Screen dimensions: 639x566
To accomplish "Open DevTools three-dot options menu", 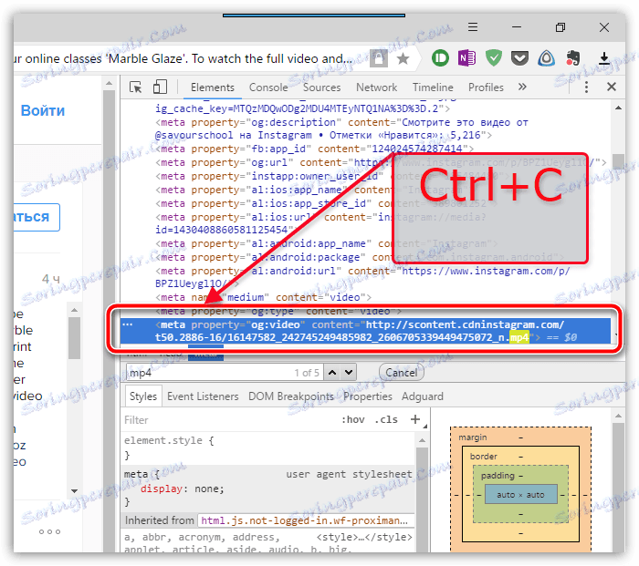I will tap(586, 87).
